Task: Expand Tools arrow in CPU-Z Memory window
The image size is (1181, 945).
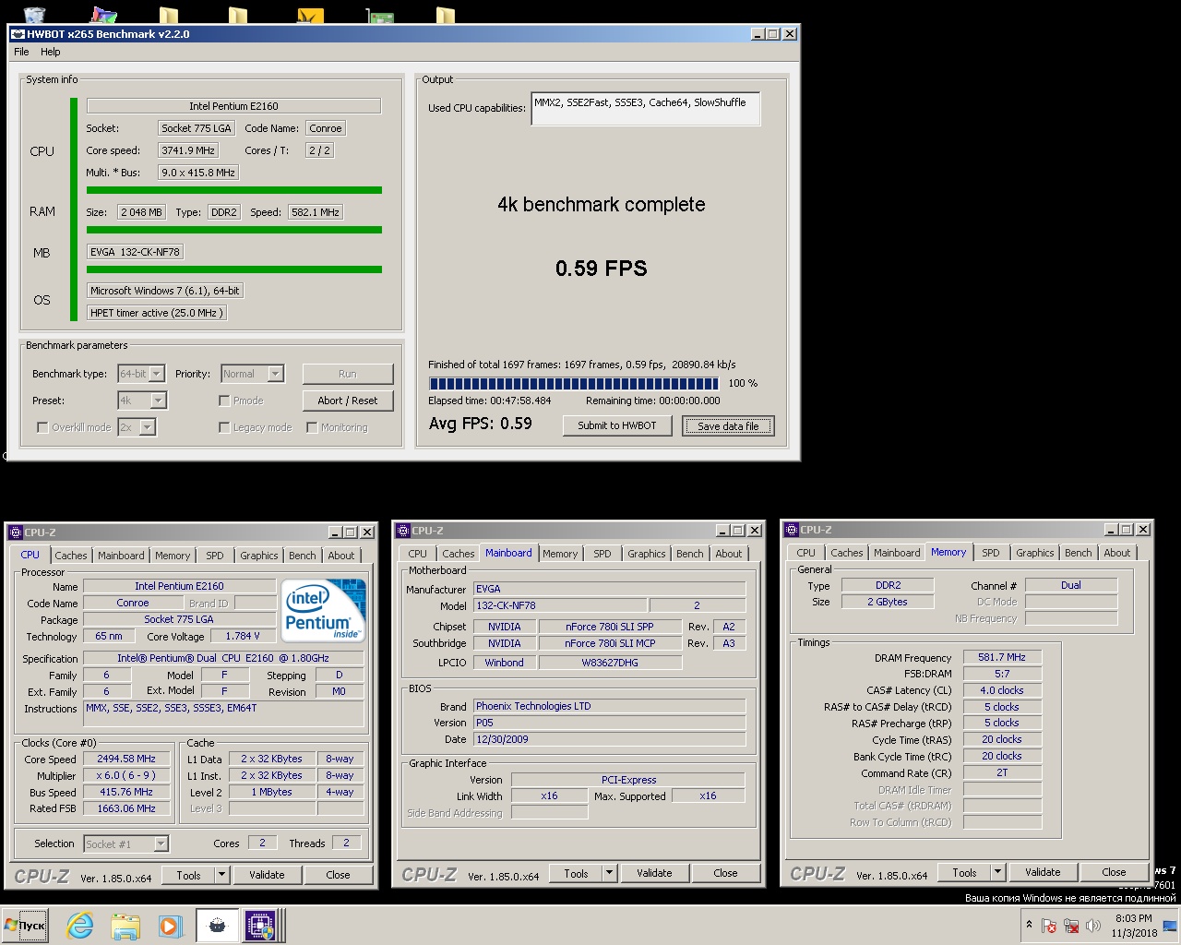Action: [x=997, y=872]
